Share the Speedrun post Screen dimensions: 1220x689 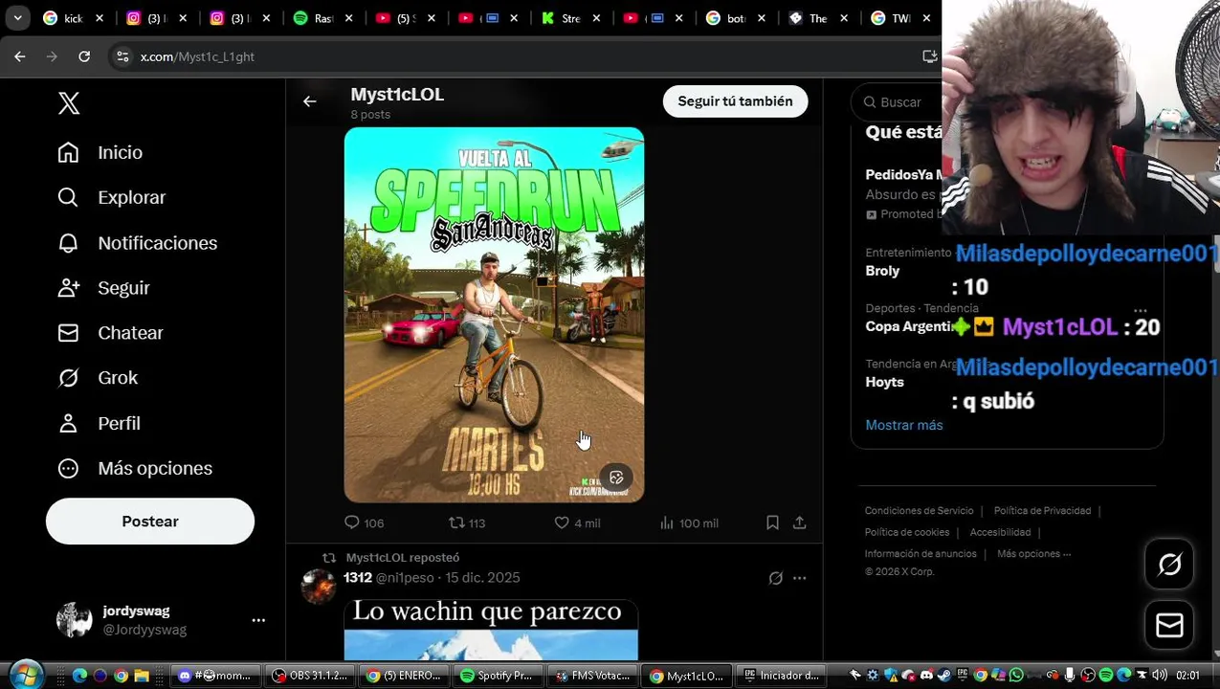[800, 522]
